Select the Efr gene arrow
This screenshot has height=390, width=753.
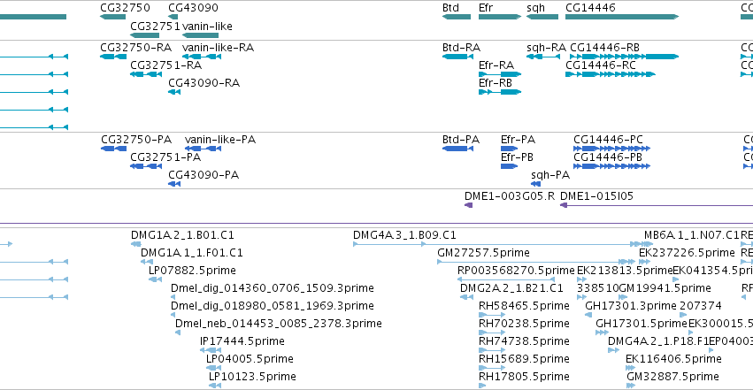[x=500, y=17]
